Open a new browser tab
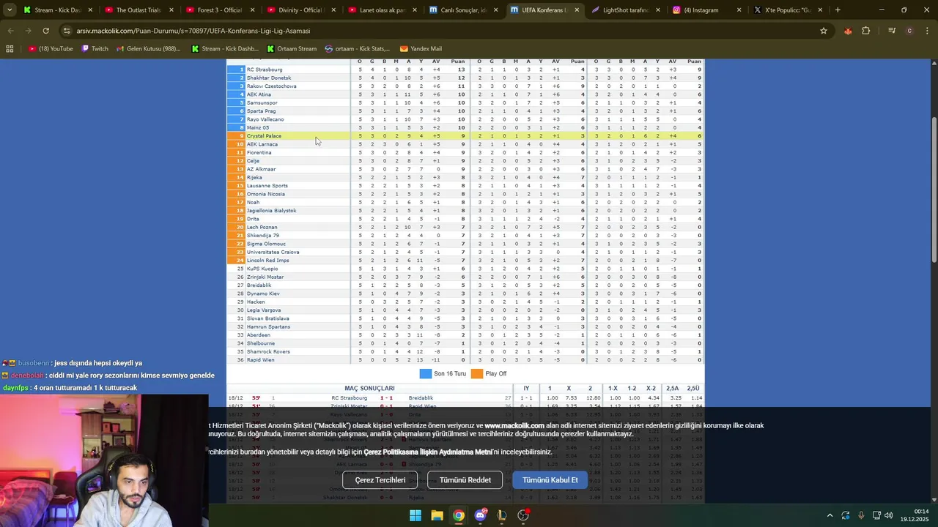Viewport: 938px width, 527px height. (x=838, y=10)
